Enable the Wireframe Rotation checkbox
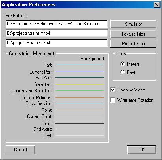 coord(113,100)
